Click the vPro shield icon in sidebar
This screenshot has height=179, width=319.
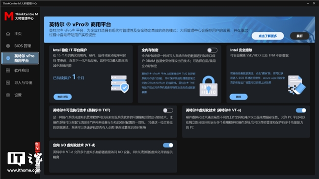(8, 58)
